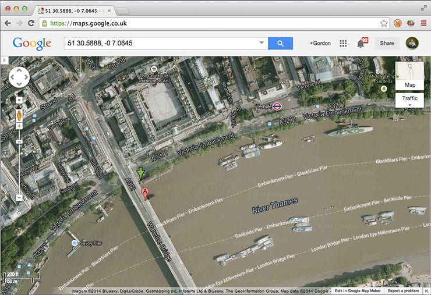
Task: Open the +Gordon profile link
Action: pos(320,43)
